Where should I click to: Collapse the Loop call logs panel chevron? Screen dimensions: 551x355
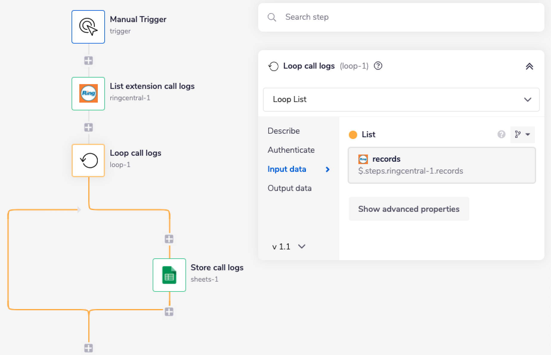click(x=530, y=66)
